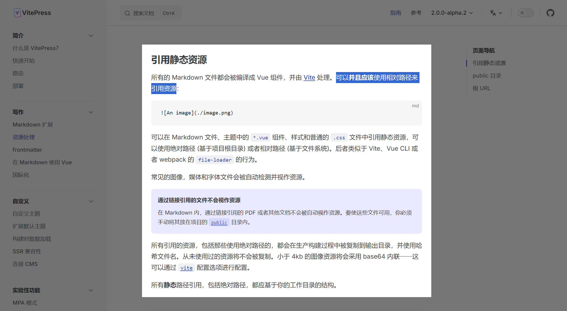
Task: Toggle the dark mode appearance switch
Action: [x=525, y=13]
